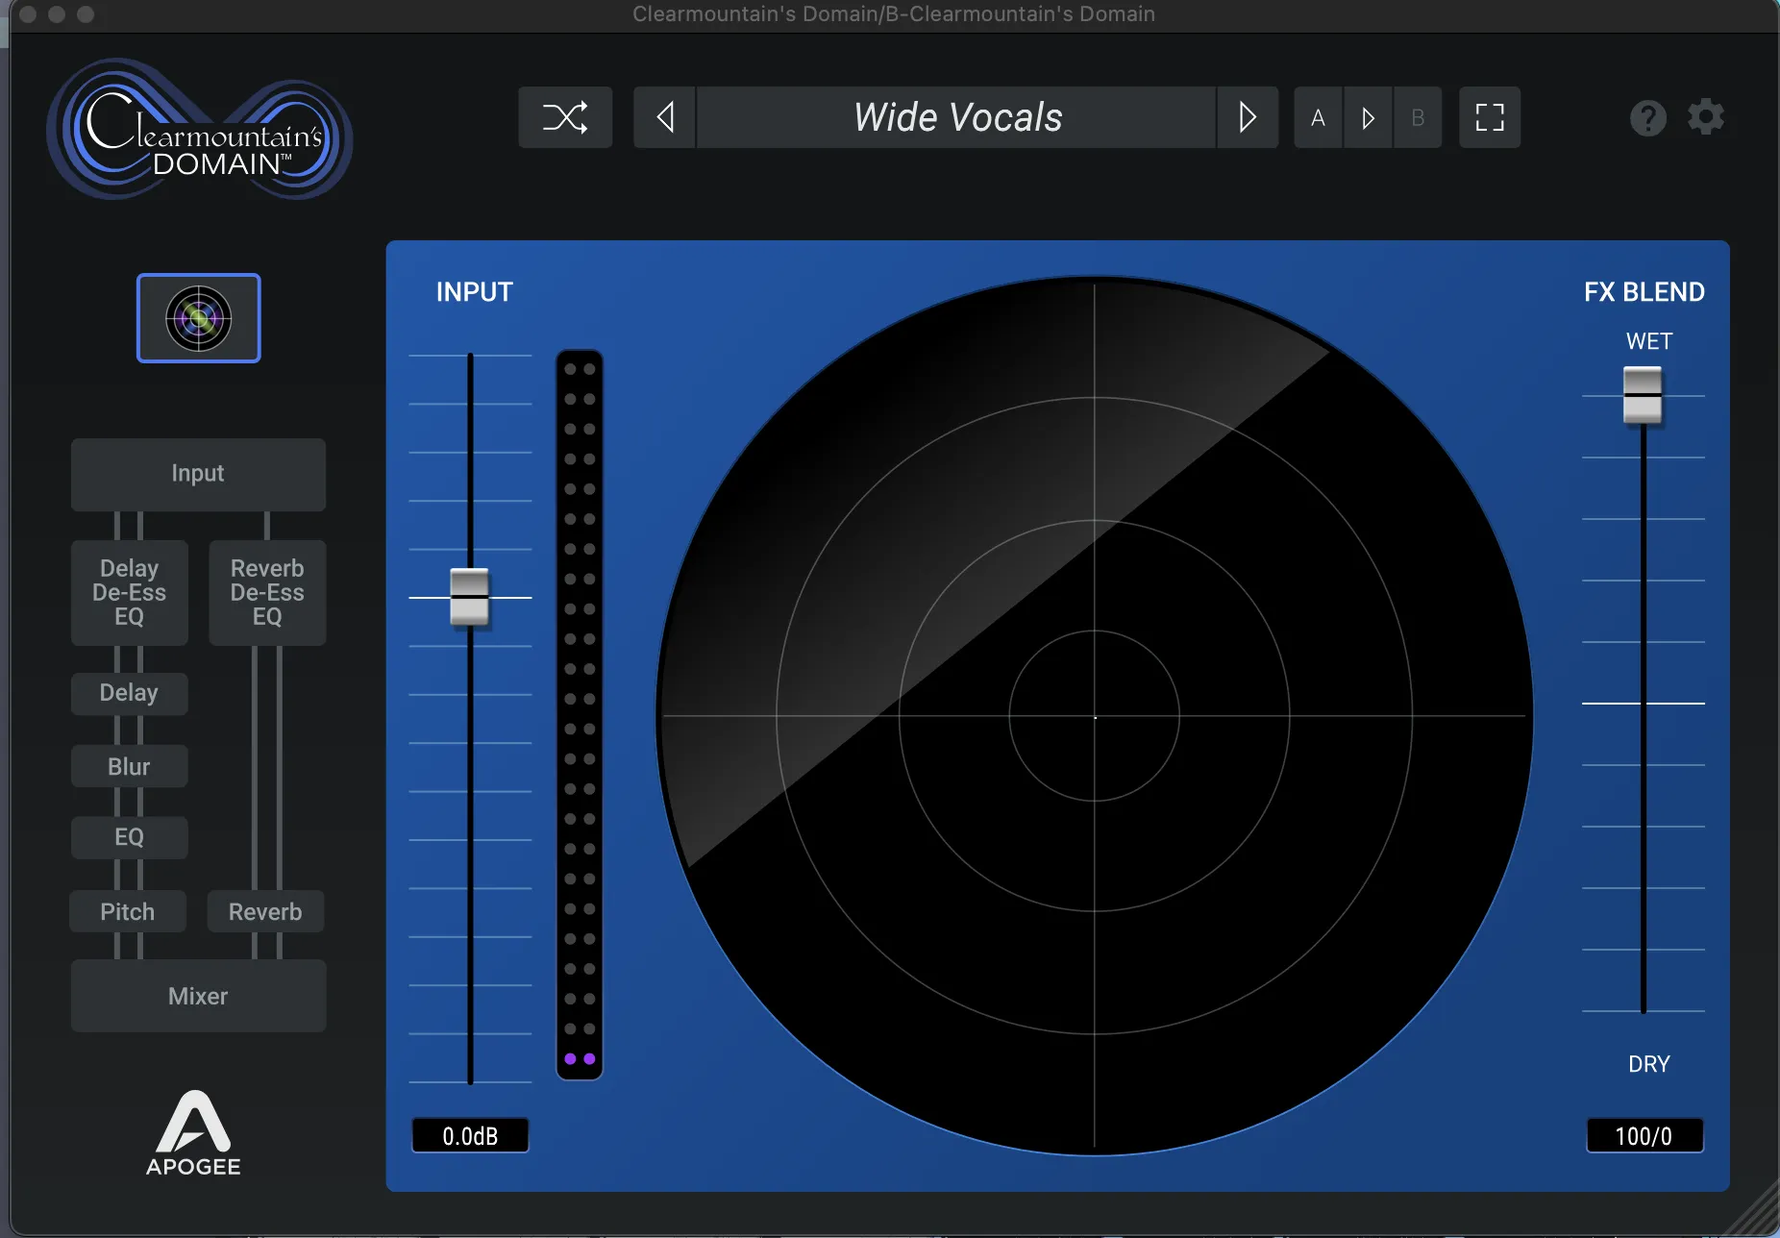Click the FX BLEND fader handle

click(1643, 395)
